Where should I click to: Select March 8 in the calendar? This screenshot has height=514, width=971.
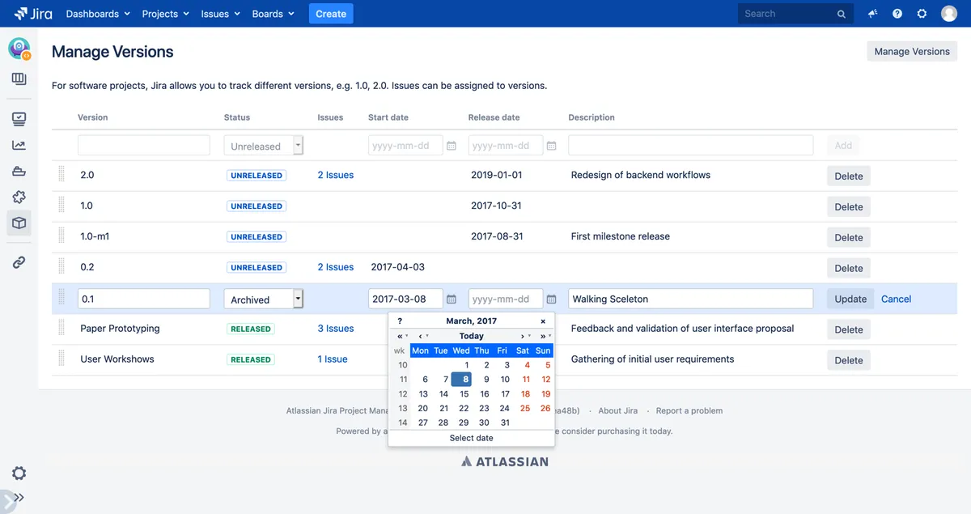point(461,379)
